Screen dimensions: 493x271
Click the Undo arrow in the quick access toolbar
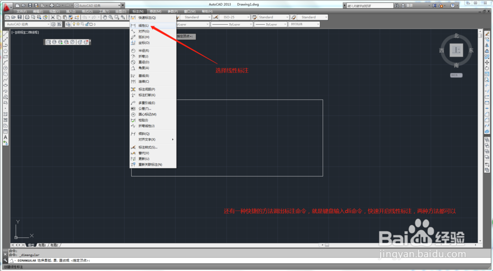58,5
